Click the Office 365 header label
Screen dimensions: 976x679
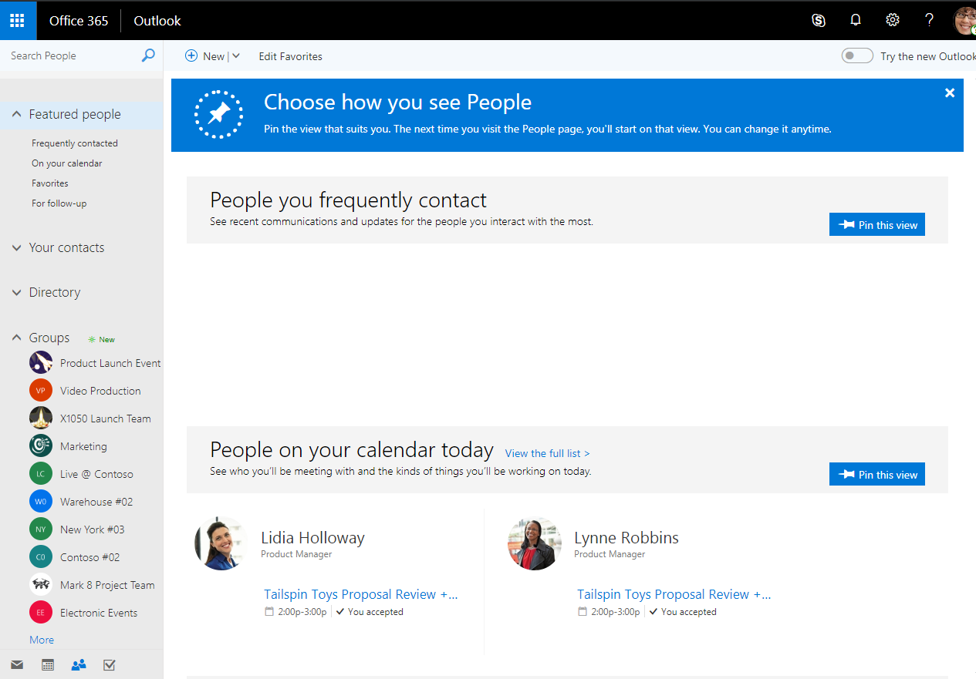79,21
